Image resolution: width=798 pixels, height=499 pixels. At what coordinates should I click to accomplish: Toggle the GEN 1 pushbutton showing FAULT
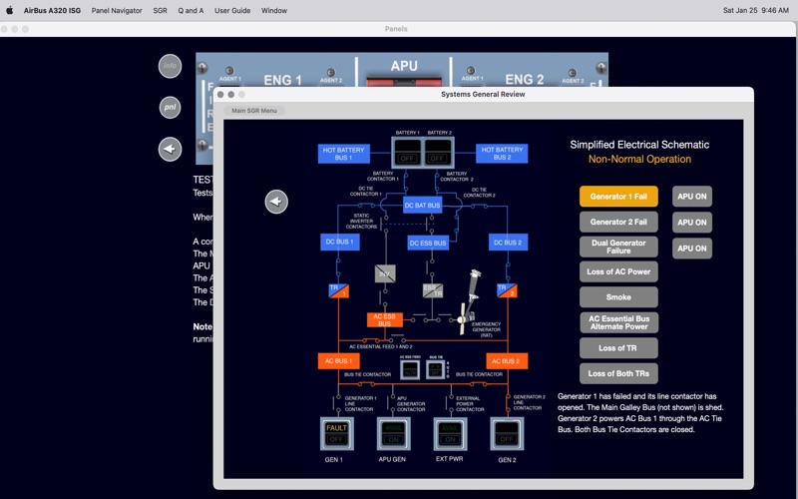tap(336, 434)
